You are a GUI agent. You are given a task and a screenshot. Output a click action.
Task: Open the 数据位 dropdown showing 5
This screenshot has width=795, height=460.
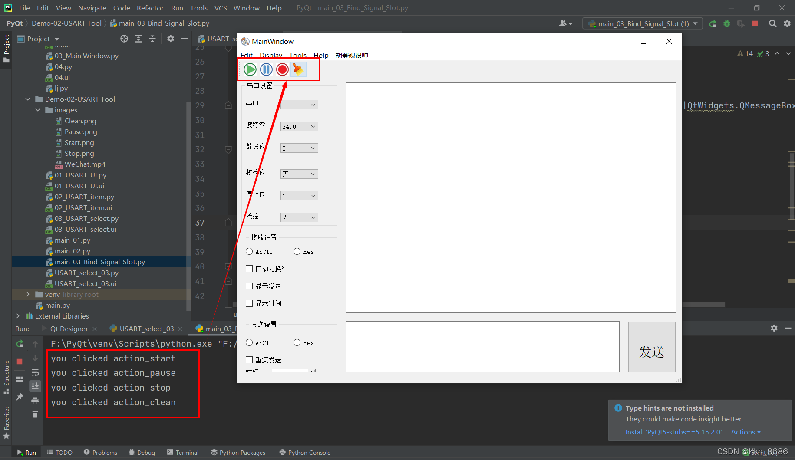299,148
